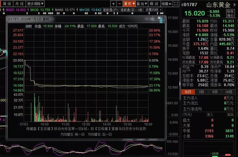
Task: Click 港股通(深) filter button
Action: coord(128,10)
